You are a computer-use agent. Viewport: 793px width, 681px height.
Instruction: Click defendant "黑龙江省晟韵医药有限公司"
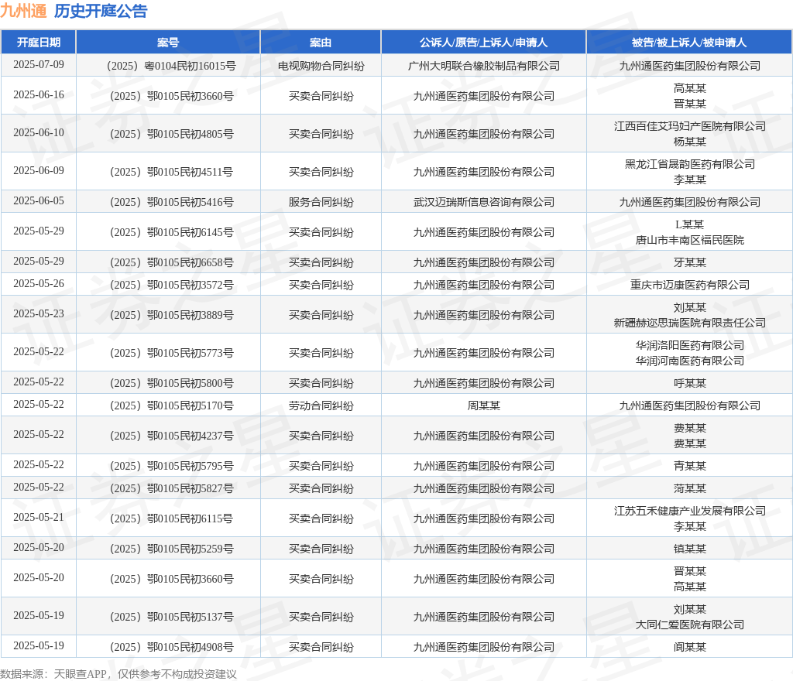coord(690,164)
